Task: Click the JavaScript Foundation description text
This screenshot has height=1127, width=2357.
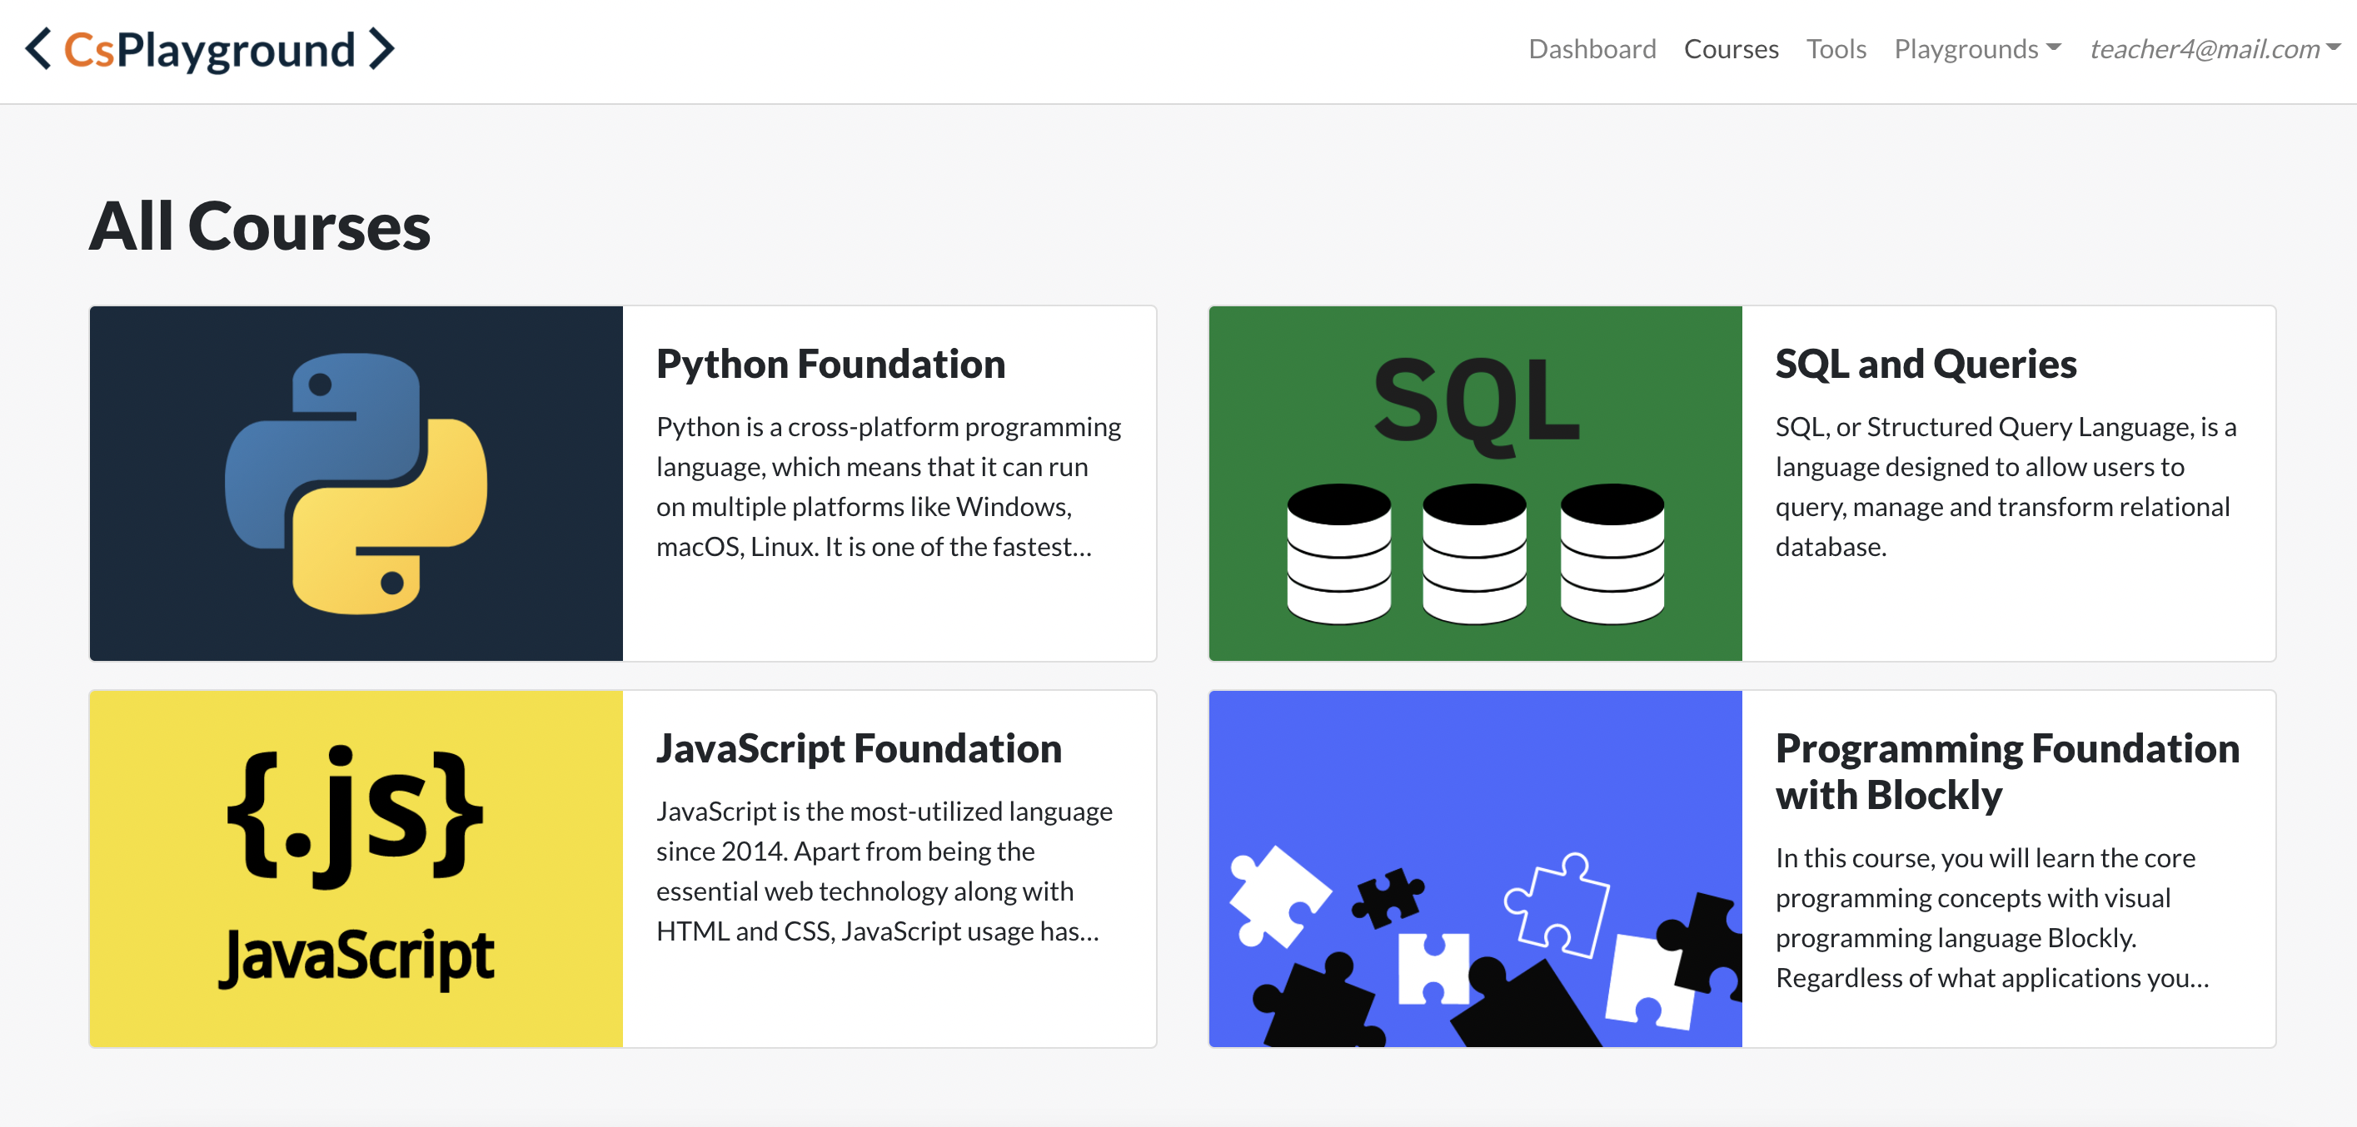Action: pos(883,870)
